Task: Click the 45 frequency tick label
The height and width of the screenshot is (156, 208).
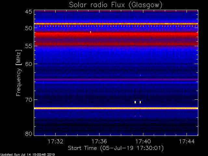Action: coord(29,12)
